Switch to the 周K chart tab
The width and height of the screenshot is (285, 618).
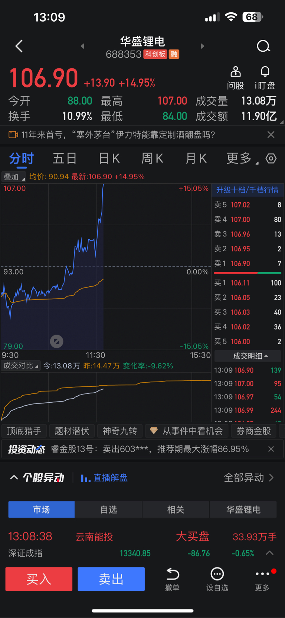click(x=152, y=158)
